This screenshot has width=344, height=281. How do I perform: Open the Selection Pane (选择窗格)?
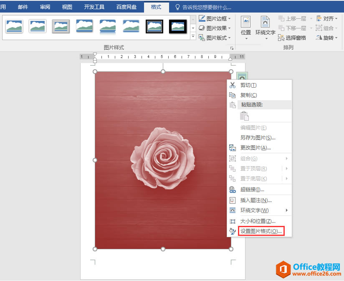click(x=292, y=38)
